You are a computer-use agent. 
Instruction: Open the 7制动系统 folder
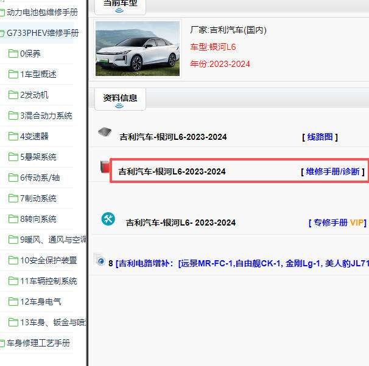pos(38,199)
